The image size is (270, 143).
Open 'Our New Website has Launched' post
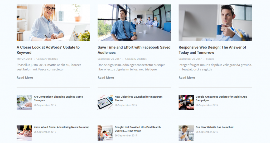coord(215,127)
